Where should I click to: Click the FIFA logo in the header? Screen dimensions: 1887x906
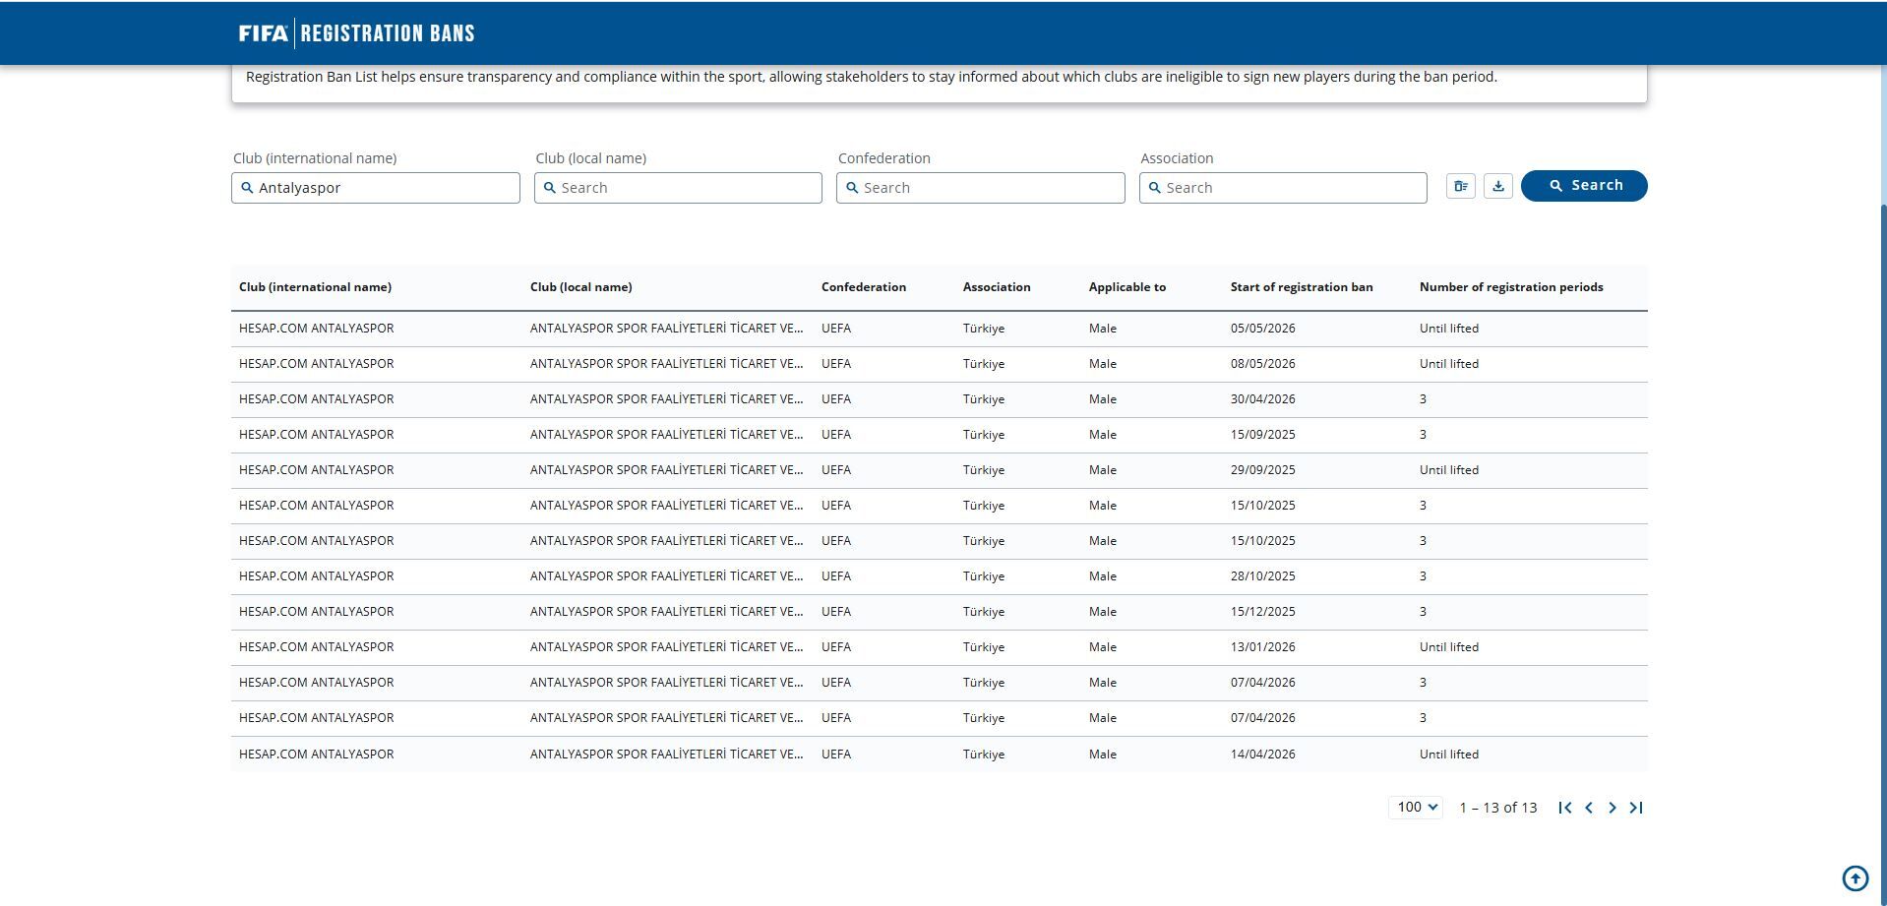[x=264, y=33]
